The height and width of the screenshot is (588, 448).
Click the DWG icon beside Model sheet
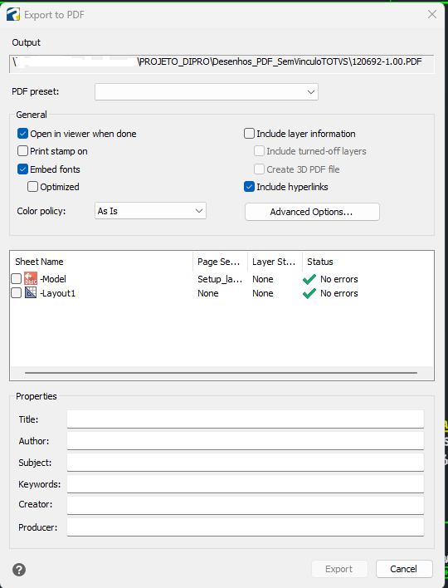click(31, 278)
